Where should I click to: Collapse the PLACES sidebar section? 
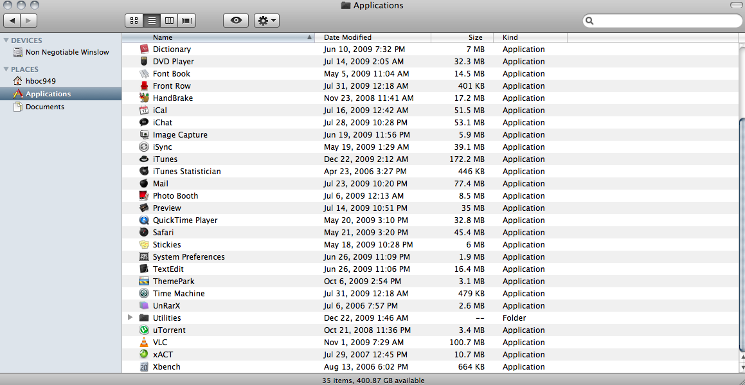[x=6, y=69]
